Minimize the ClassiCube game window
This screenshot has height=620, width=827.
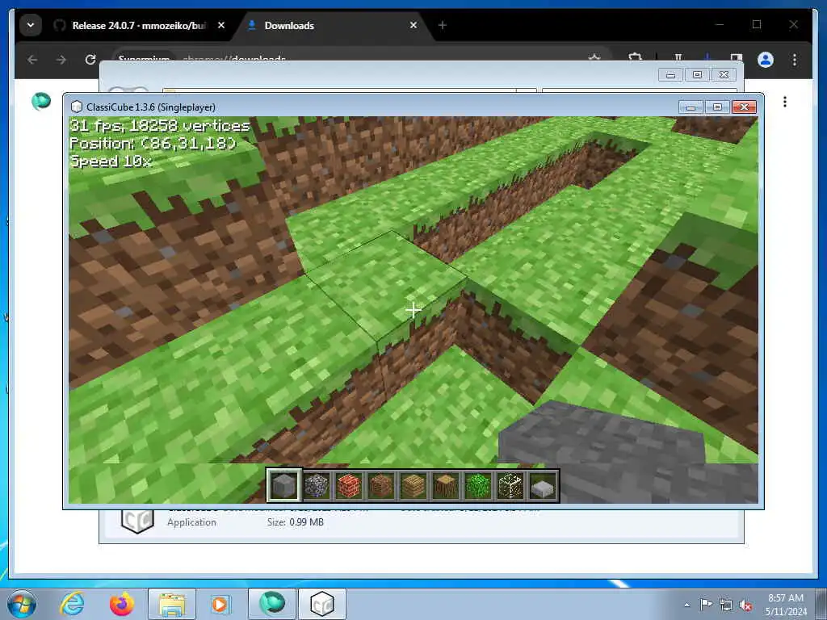pyautogui.click(x=691, y=107)
